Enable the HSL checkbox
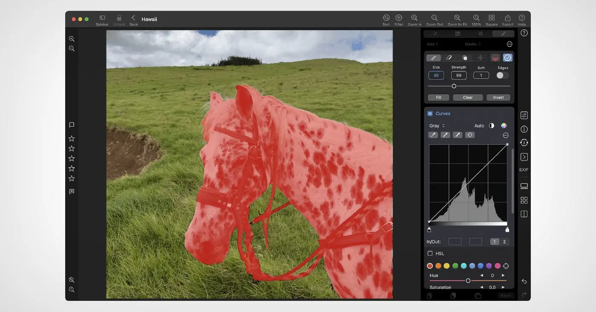 coord(430,253)
